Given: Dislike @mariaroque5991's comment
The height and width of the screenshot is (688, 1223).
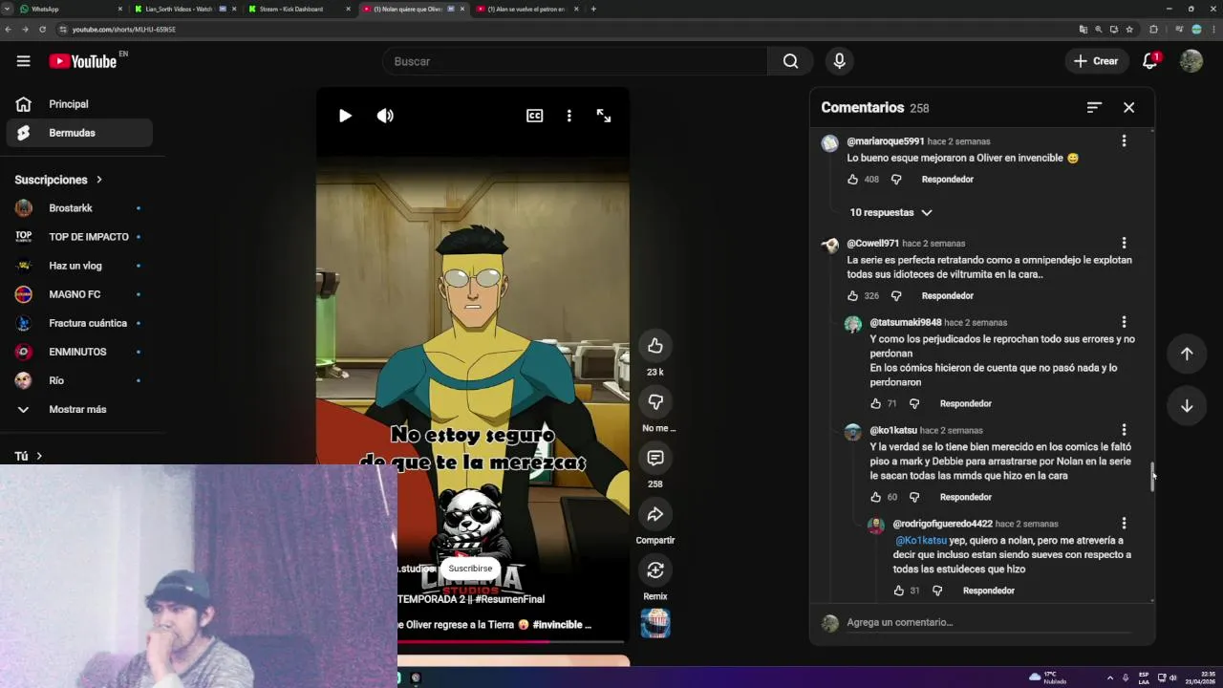Looking at the screenshot, I should point(896,179).
